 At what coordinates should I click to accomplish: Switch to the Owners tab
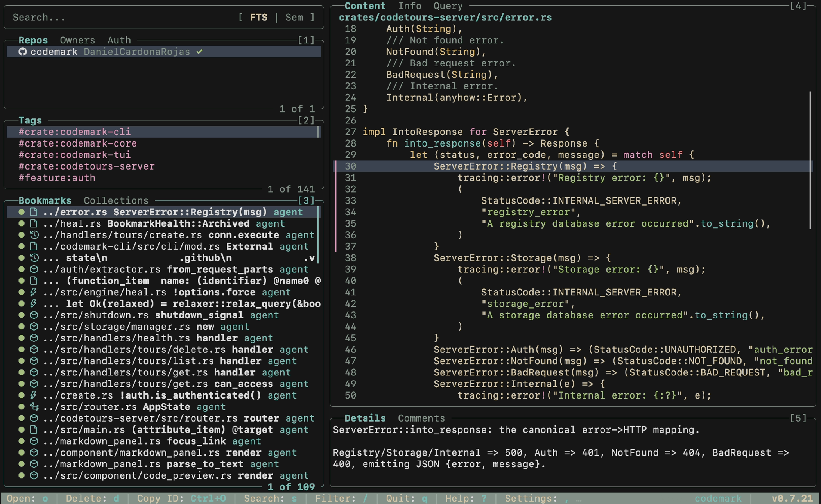77,40
